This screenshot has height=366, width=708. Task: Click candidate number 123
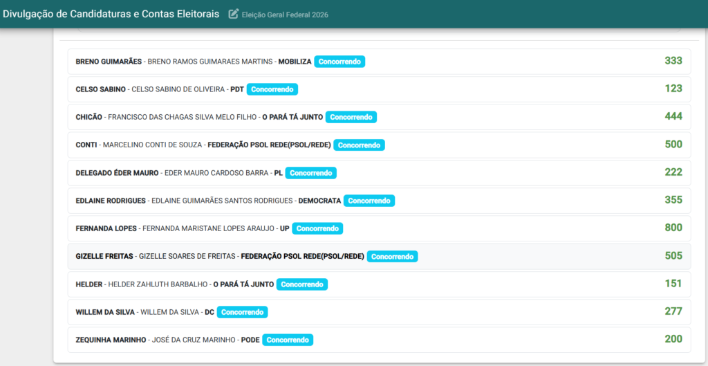pos(673,89)
